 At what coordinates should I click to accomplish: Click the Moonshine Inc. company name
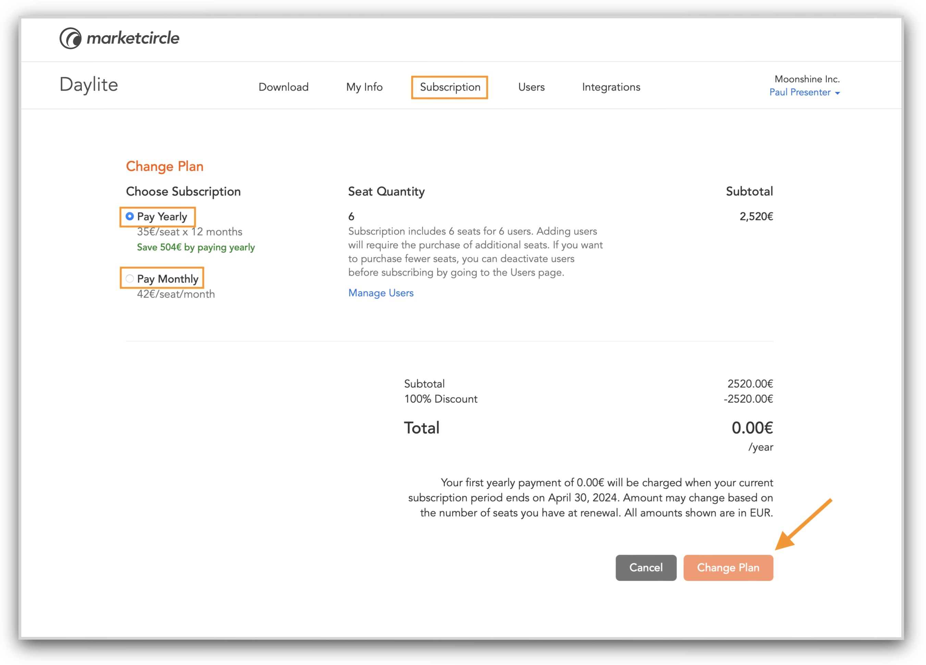pyautogui.click(x=807, y=79)
